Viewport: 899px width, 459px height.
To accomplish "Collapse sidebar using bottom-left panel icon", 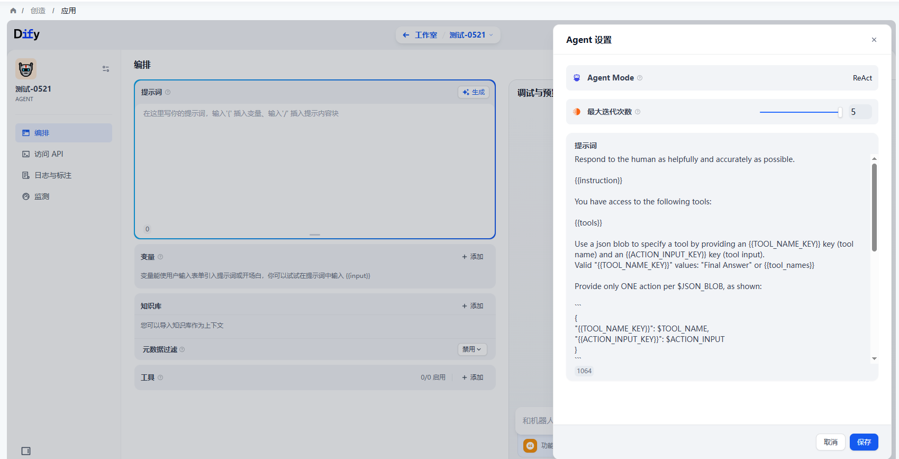I will point(26,451).
